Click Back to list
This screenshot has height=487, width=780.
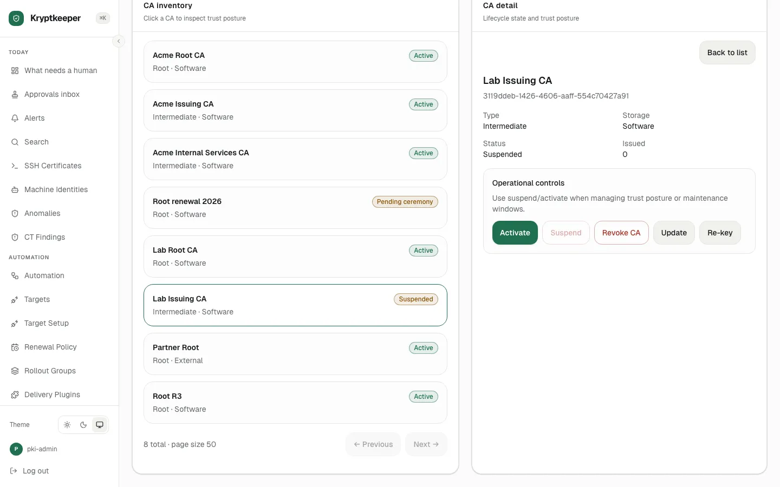click(727, 52)
